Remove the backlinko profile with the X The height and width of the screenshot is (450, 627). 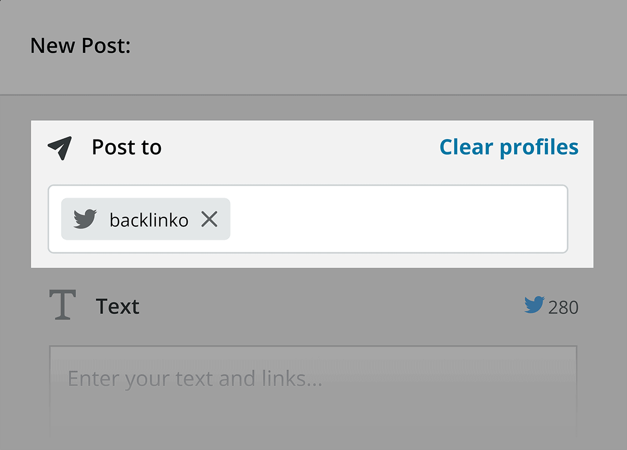point(210,220)
